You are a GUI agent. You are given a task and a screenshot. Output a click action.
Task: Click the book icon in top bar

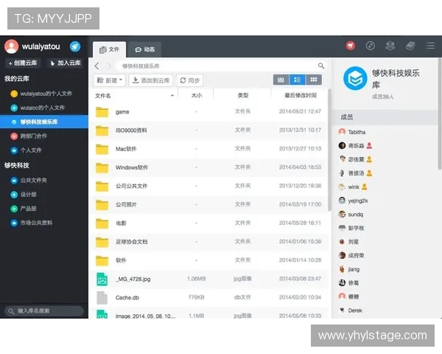410,46
